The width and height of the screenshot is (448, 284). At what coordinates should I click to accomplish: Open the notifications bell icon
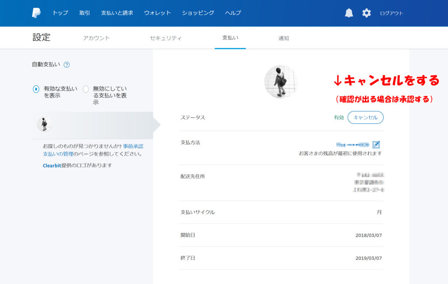tap(349, 13)
